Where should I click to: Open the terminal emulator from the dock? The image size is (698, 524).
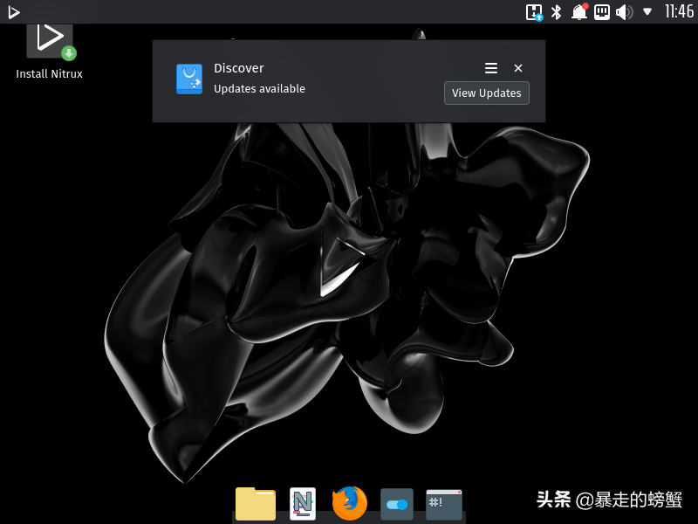443,503
